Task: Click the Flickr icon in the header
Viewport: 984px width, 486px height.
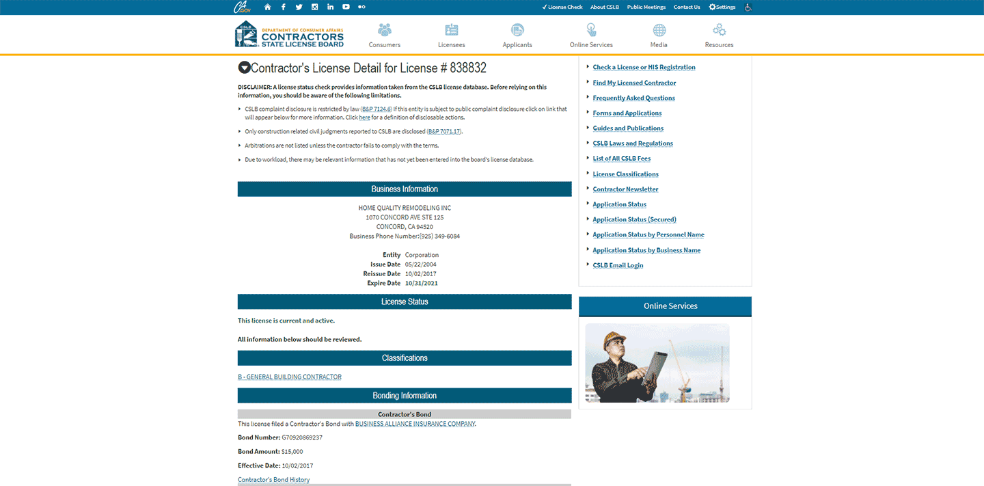Action: [x=361, y=7]
